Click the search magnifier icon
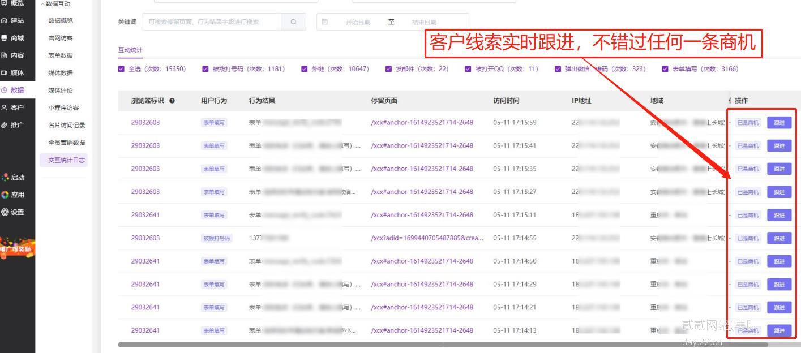 click(x=293, y=22)
